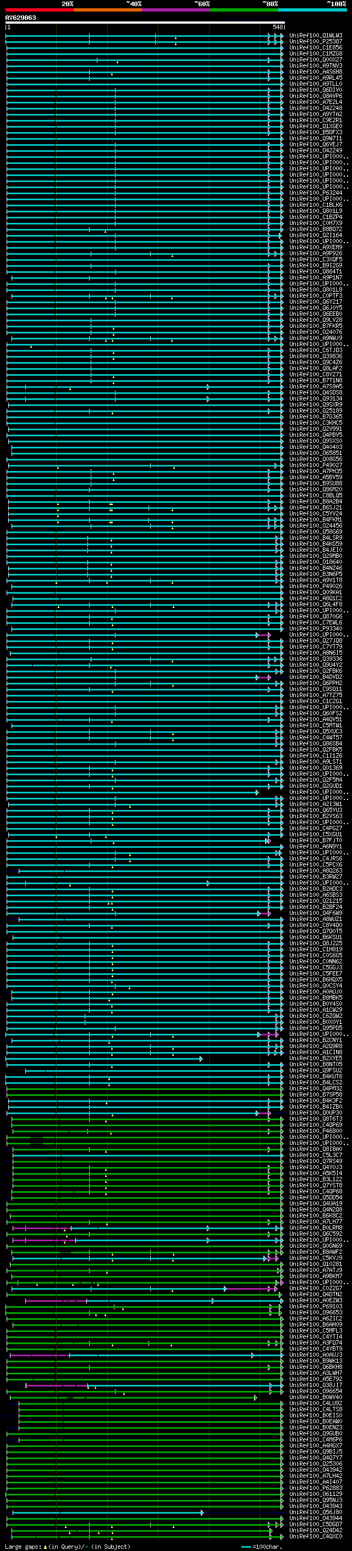The width and height of the screenshot is (352, 1551).
Task: Click the AV629063 query sequence label
Action: 20,18
